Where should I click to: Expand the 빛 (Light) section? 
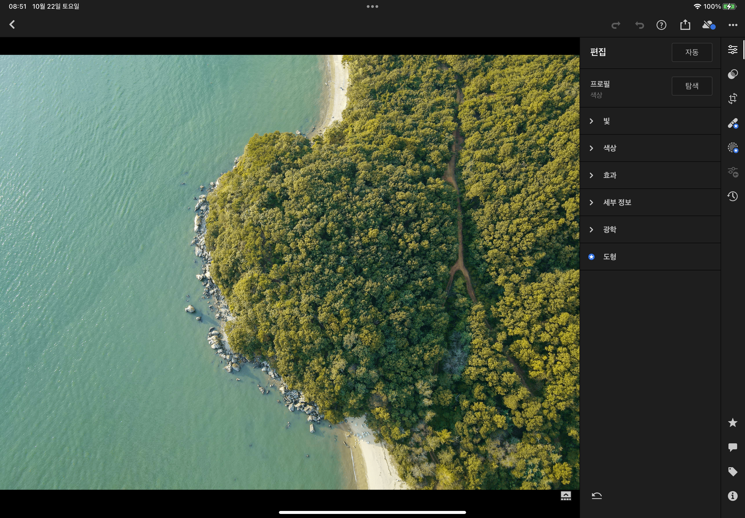606,121
